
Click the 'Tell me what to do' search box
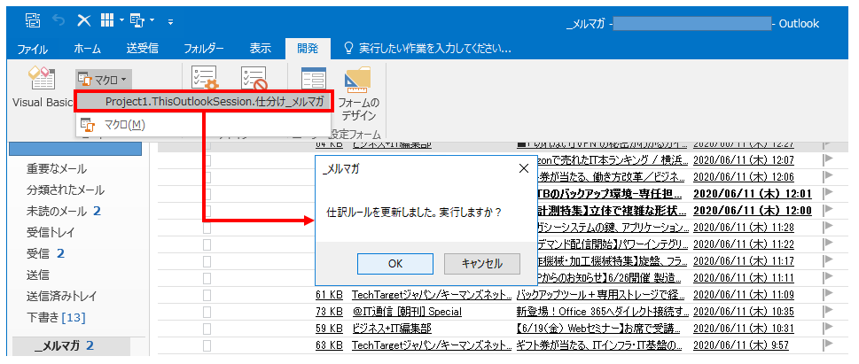pos(434,49)
